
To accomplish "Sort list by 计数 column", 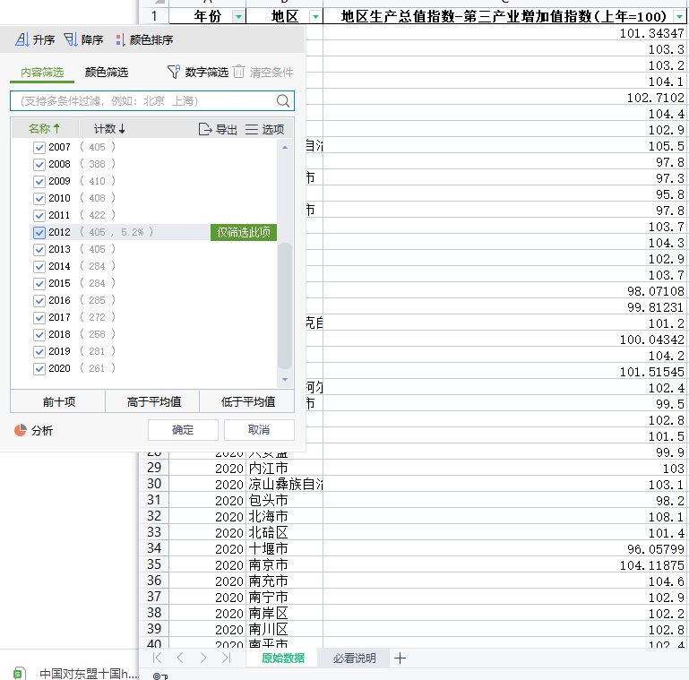I will coord(109,129).
